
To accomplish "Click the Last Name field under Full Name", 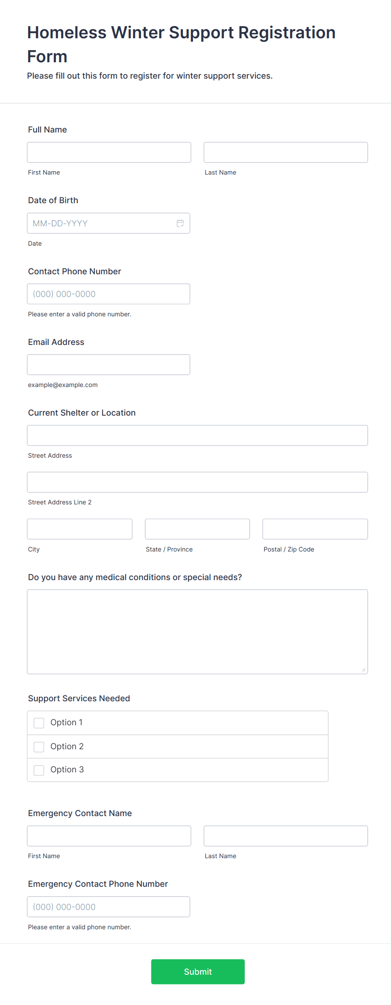I will point(285,152).
